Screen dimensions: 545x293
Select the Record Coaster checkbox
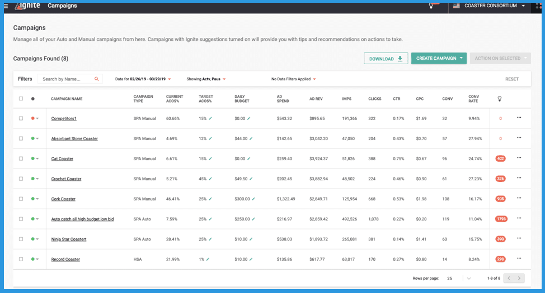(21, 259)
